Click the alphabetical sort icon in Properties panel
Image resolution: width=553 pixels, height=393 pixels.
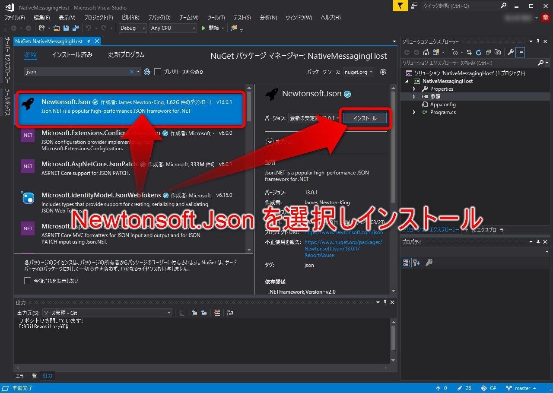(416, 262)
